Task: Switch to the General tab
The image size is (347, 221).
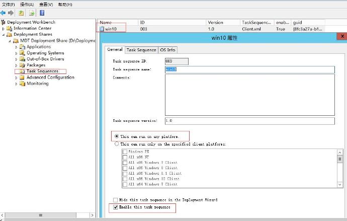Action: click(x=115, y=50)
